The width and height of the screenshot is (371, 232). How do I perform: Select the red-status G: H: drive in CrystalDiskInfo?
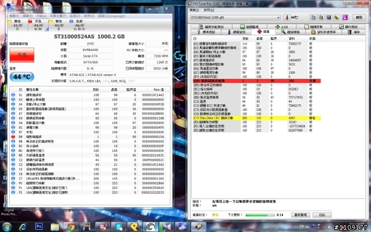click(x=38, y=24)
